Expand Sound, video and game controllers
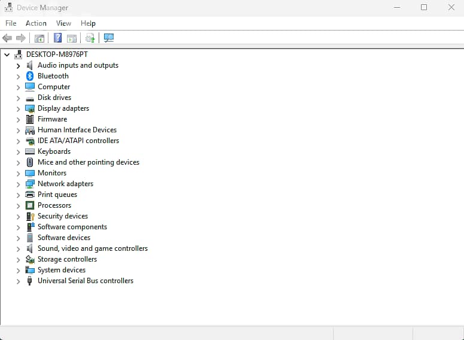 [x=19, y=249]
